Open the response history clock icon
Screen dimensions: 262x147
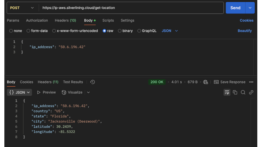click(x=92, y=82)
